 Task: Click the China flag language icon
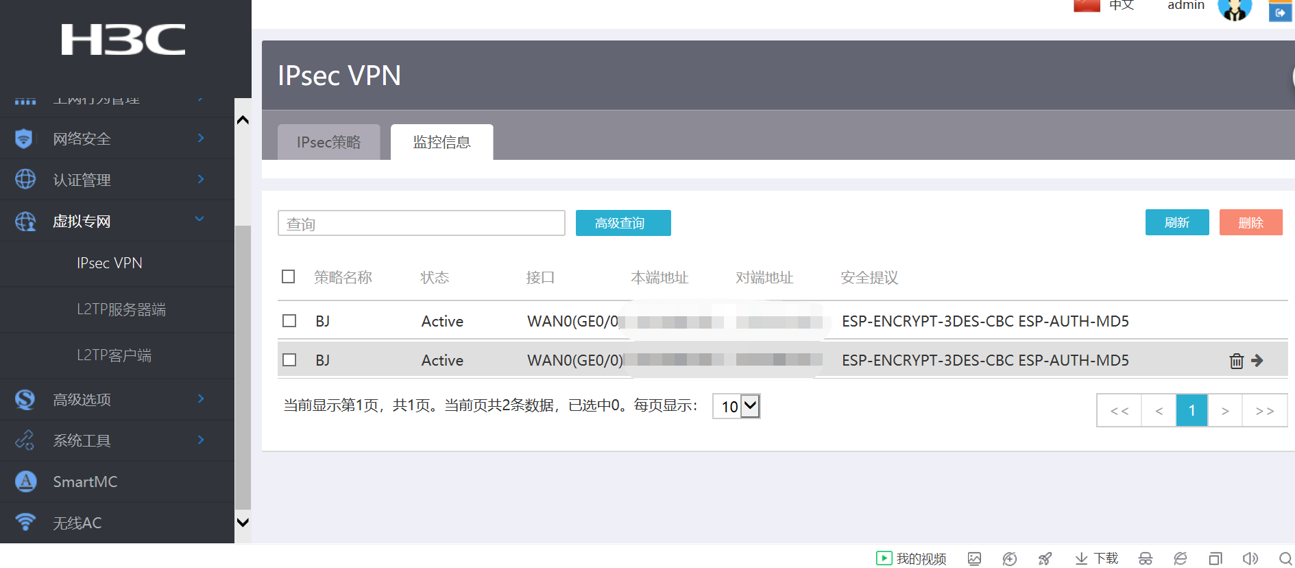click(x=1087, y=5)
